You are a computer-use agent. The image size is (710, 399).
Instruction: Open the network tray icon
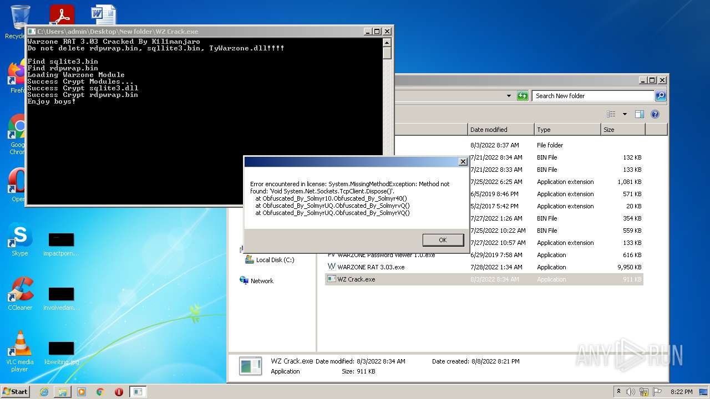644,392
